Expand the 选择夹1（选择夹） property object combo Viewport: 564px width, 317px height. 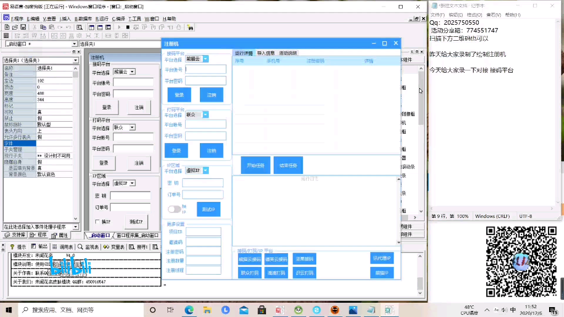click(75, 61)
